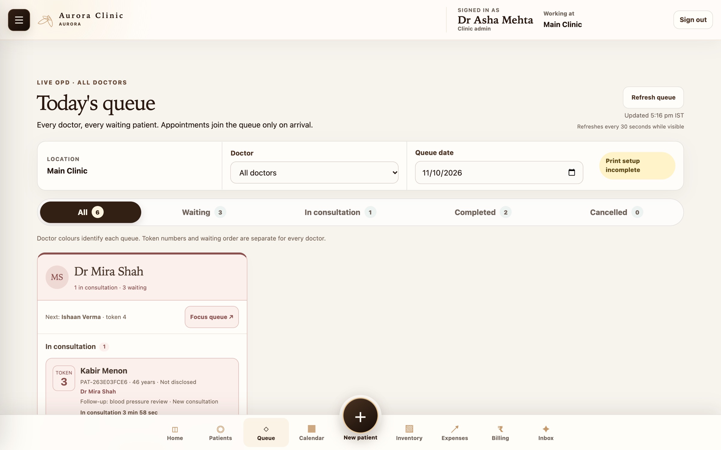Click the Today's queue page title

pyautogui.click(x=96, y=103)
